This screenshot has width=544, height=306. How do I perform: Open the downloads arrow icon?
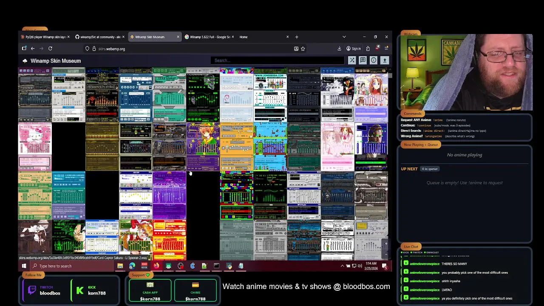[339, 48]
